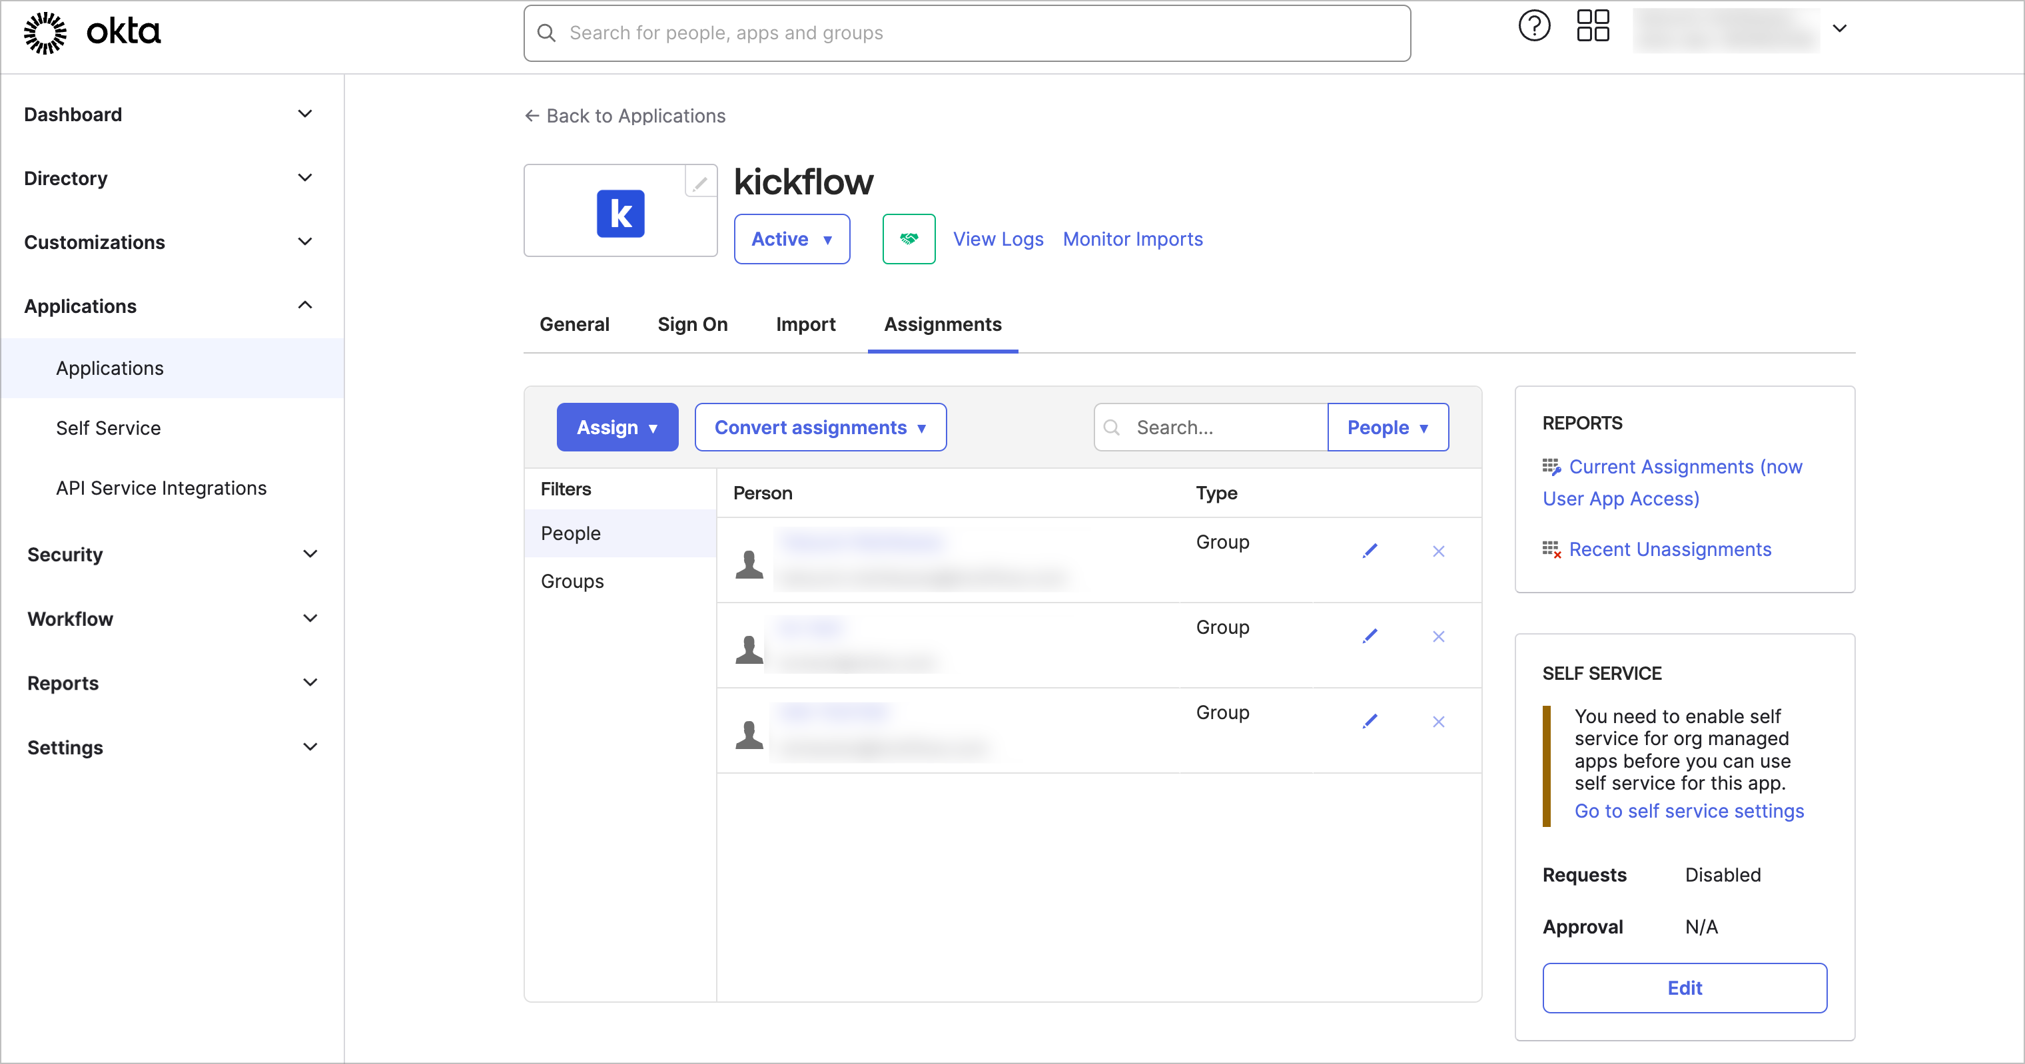Open the People search scope dropdown
Image resolution: width=2025 pixels, height=1064 pixels.
click(1388, 427)
